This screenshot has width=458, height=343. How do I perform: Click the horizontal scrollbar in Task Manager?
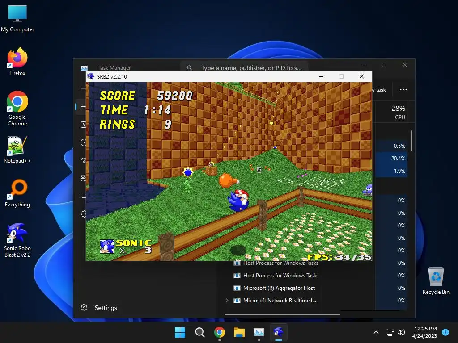(x=282, y=314)
